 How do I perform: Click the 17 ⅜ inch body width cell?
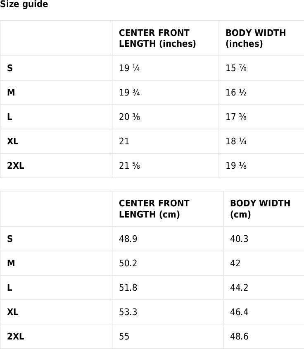coord(236,117)
